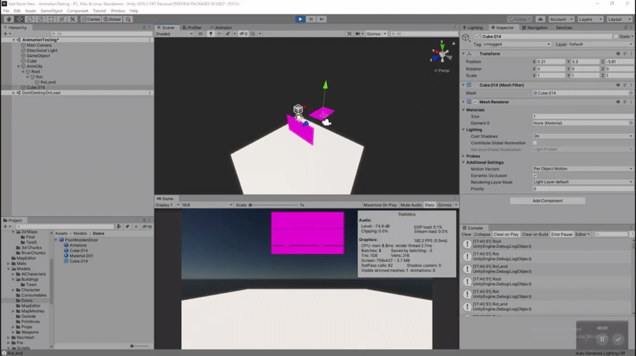Toggle Dynamic Occlusion checkbox
Viewport: 636px width, 356px height.
(x=535, y=175)
